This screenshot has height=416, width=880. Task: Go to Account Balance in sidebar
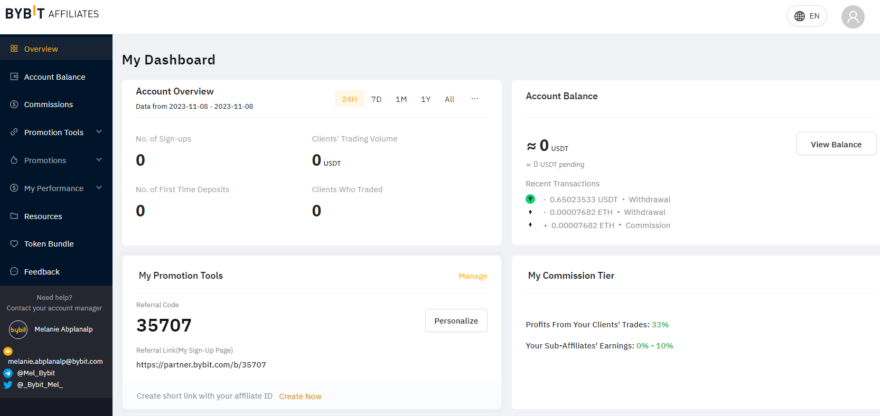(x=56, y=77)
